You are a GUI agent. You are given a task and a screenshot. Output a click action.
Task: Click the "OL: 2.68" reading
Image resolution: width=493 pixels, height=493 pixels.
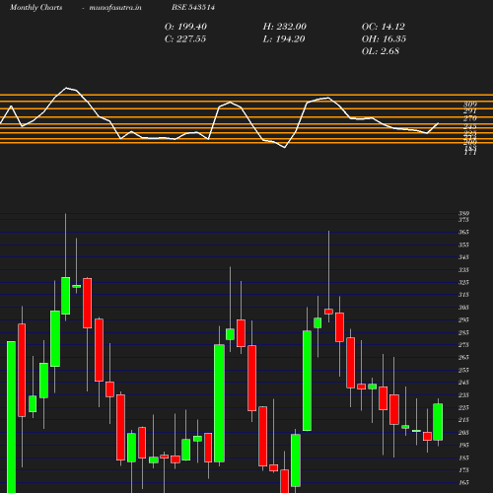point(381,51)
